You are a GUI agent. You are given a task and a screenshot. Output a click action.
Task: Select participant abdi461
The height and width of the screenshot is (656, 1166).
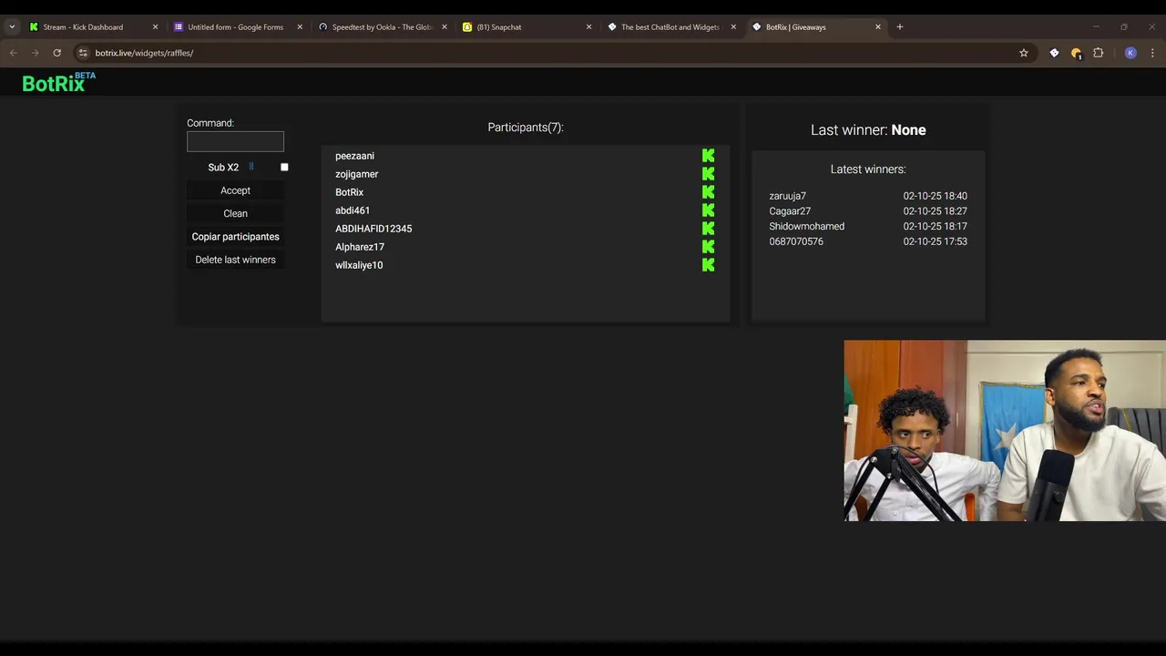(353, 210)
